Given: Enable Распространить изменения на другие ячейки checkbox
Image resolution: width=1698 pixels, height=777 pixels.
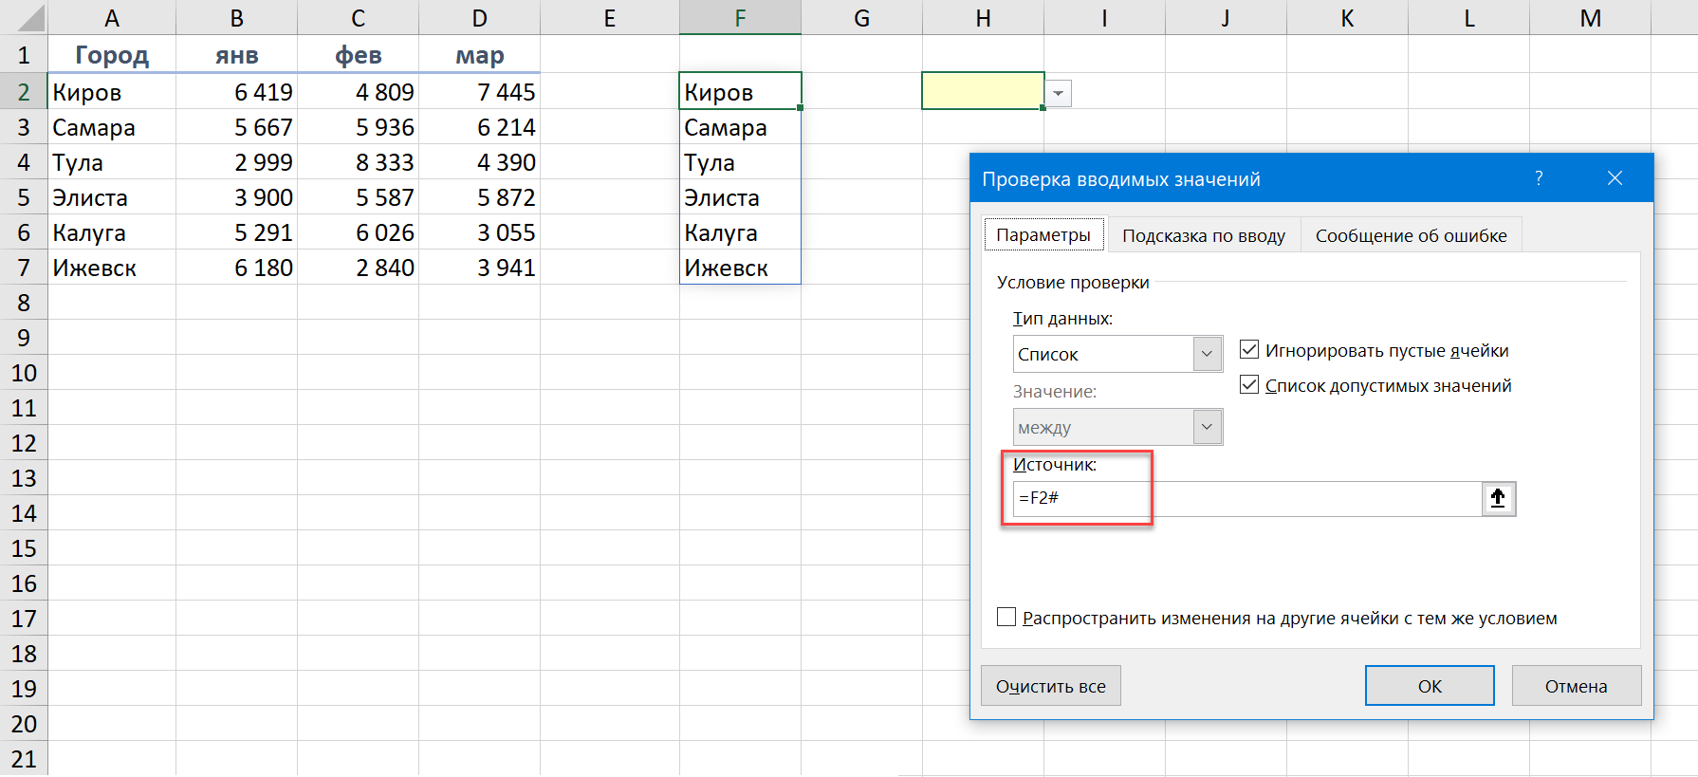Looking at the screenshot, I should (x=1006, y=618).
